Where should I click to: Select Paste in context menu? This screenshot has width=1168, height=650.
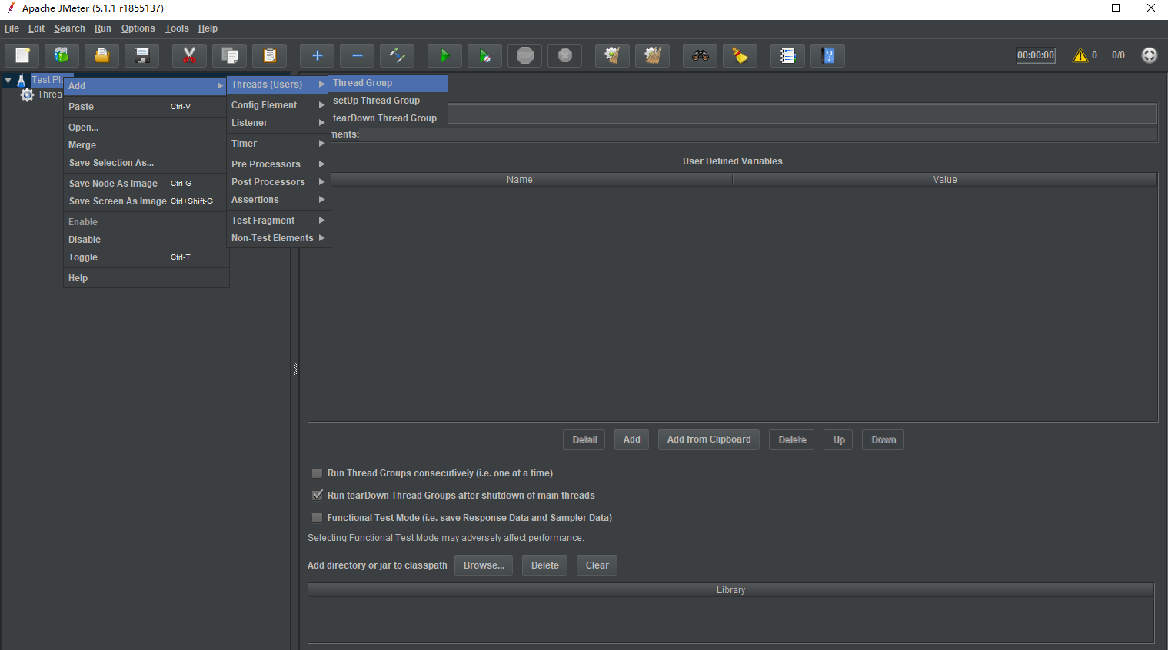coord(145,107)
